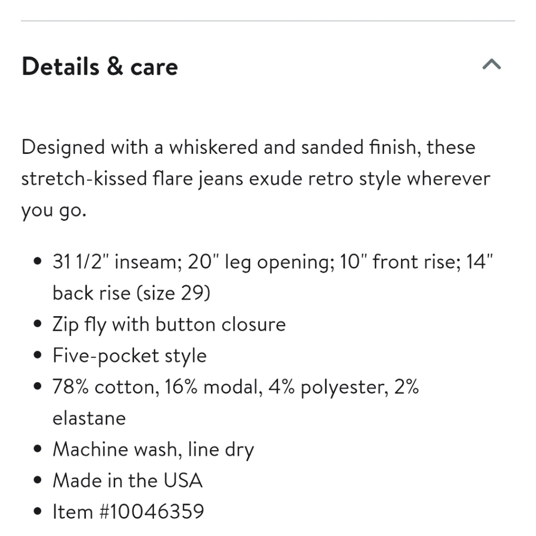Click the Machine wash, line dry item
The image size is (536, 536).
tap(153, 450)
